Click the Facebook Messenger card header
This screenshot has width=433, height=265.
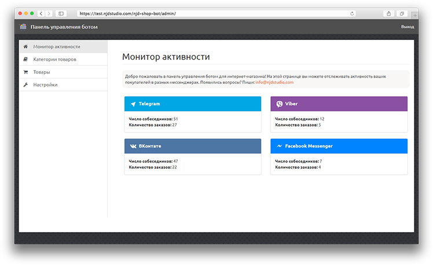[339, 146]
